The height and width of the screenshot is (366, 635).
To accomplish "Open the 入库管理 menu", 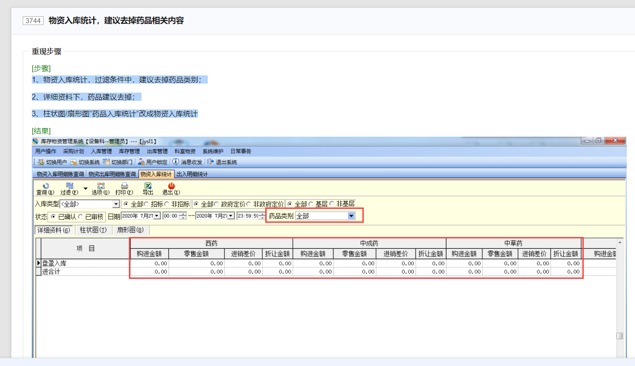I will coord(101,151).
